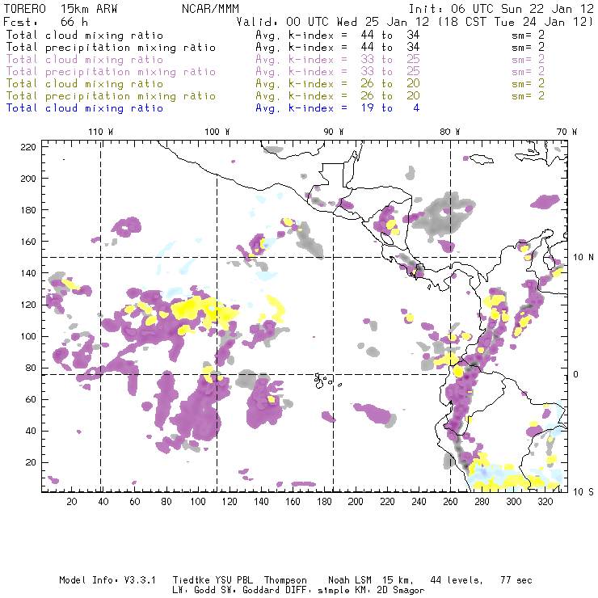Screen dimensions: 598x598
Task: Click the black 'Total cloud mixing ratio' legend entry
Action: pos(85,35)
